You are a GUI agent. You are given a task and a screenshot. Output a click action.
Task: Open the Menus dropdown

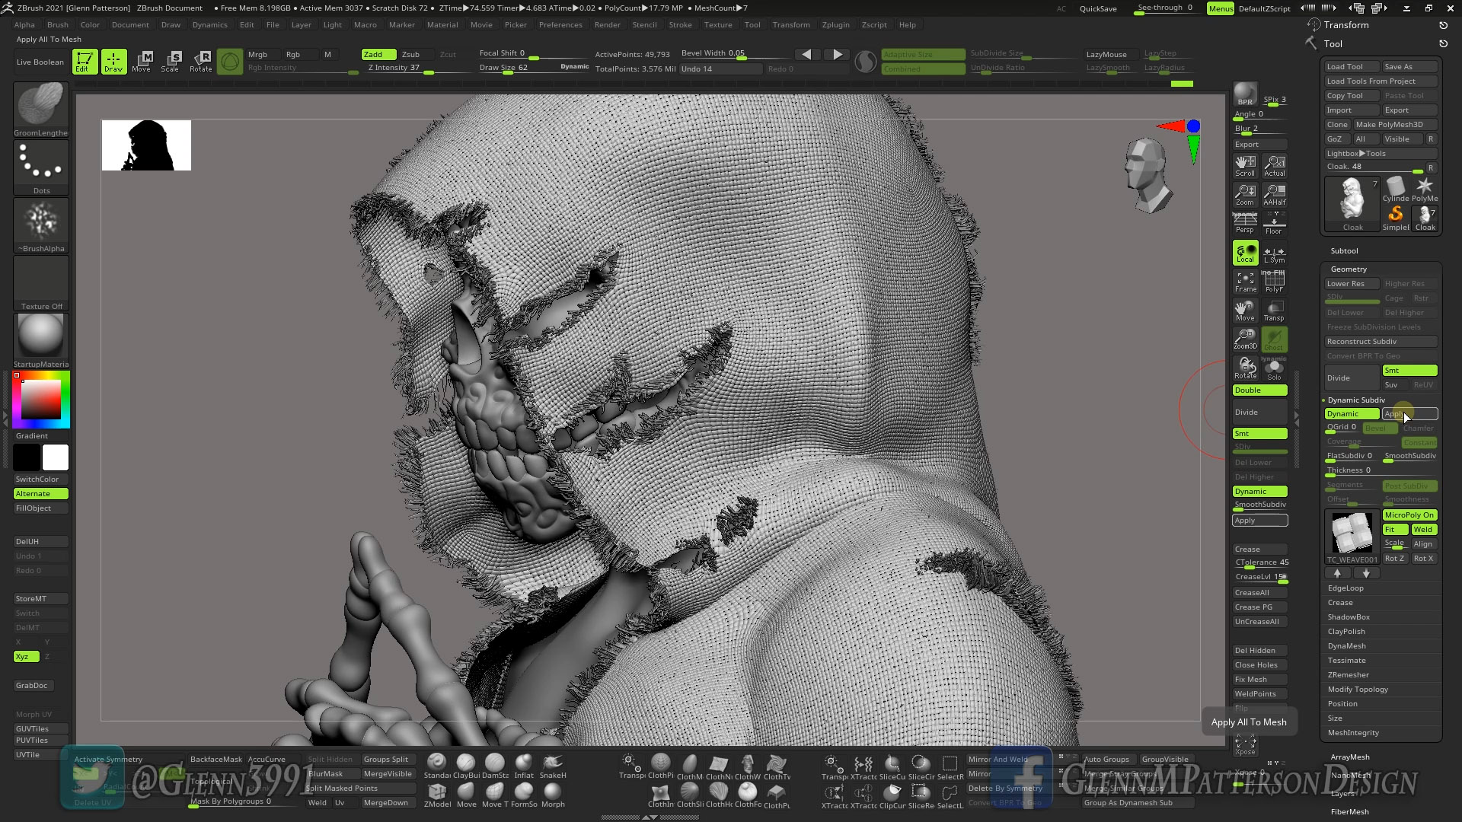(x=1220, y=8)
